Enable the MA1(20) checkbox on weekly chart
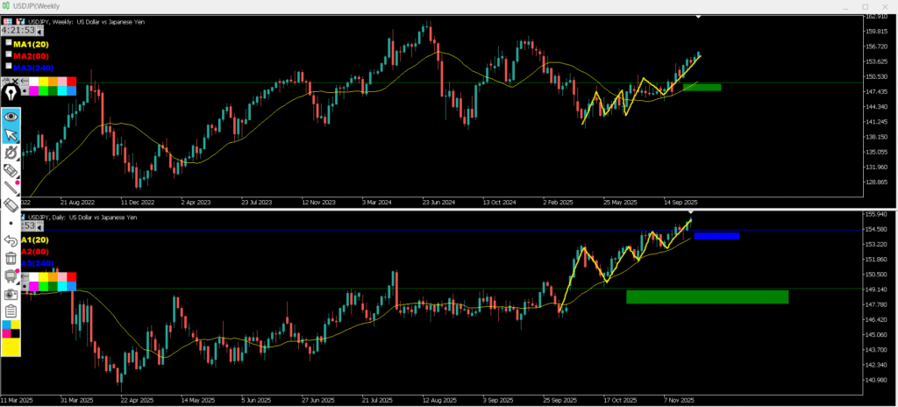The height and width of the screenshot is (407, 898). pos(9,42)
